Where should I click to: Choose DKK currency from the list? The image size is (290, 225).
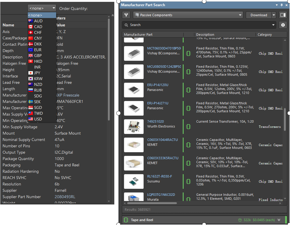(x=42, y=44)
